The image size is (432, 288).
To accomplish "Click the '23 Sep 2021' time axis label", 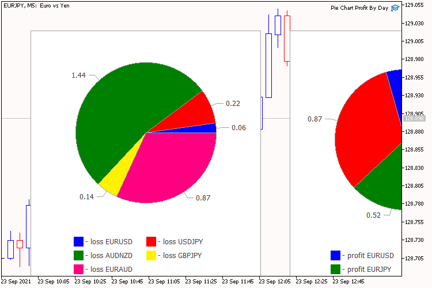I will pyautogui.click(x=16, y=282).
